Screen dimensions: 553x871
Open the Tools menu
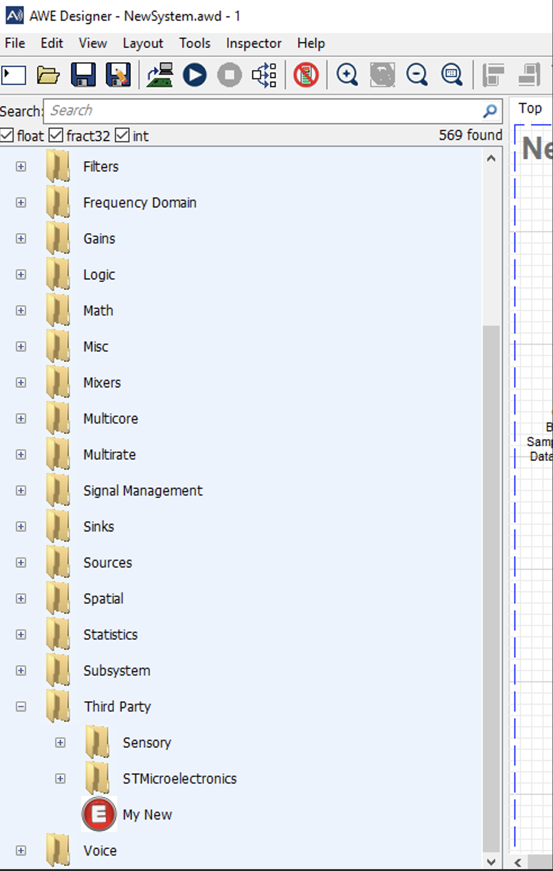coord(194,43)
